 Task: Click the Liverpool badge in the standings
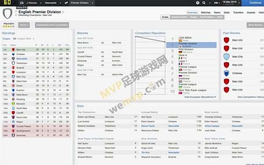[x=13, y=72]
